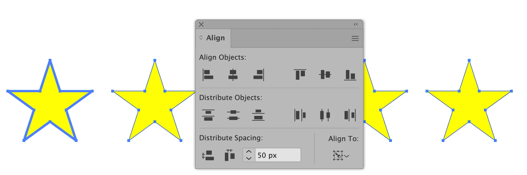The width and height of the screenshot is (527, 175).
Task: Click Vertical Align Center icon
Action: tap(325, 74)
